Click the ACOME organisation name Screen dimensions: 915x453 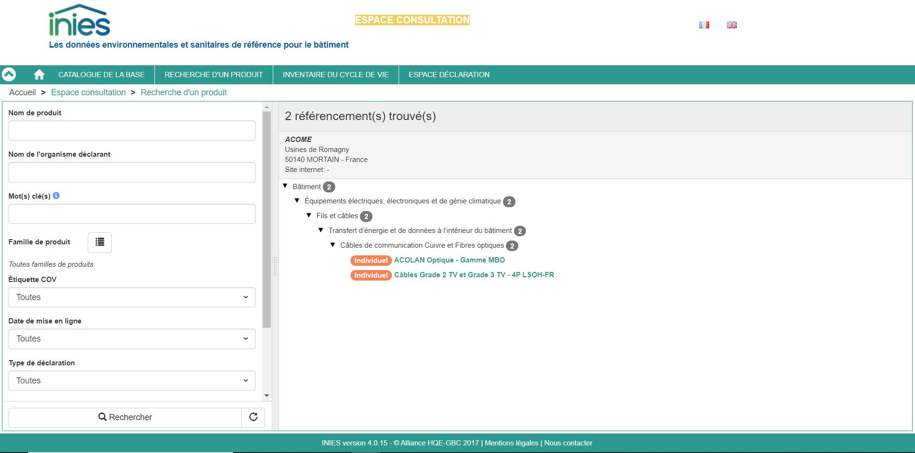click(x=298, y=140)
